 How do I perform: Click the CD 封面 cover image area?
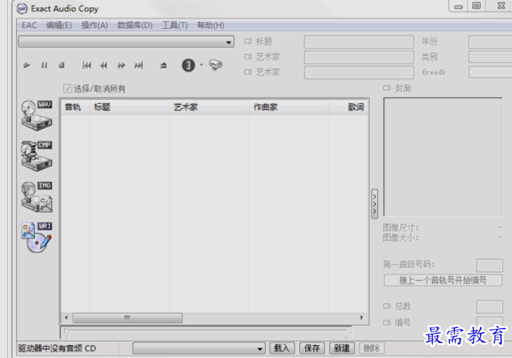(x=442, y=157)
